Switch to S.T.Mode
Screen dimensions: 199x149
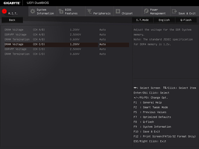pos(142,20)
